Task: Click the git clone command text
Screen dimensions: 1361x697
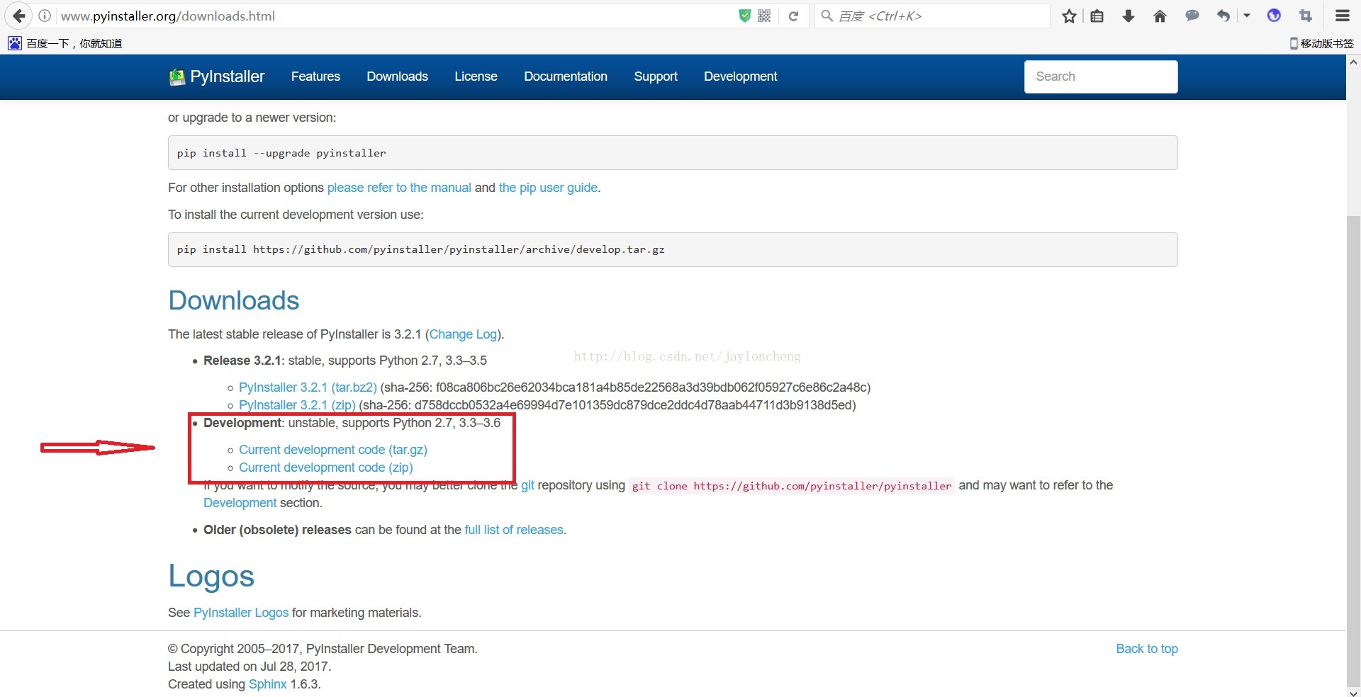Action: [792, 486]
